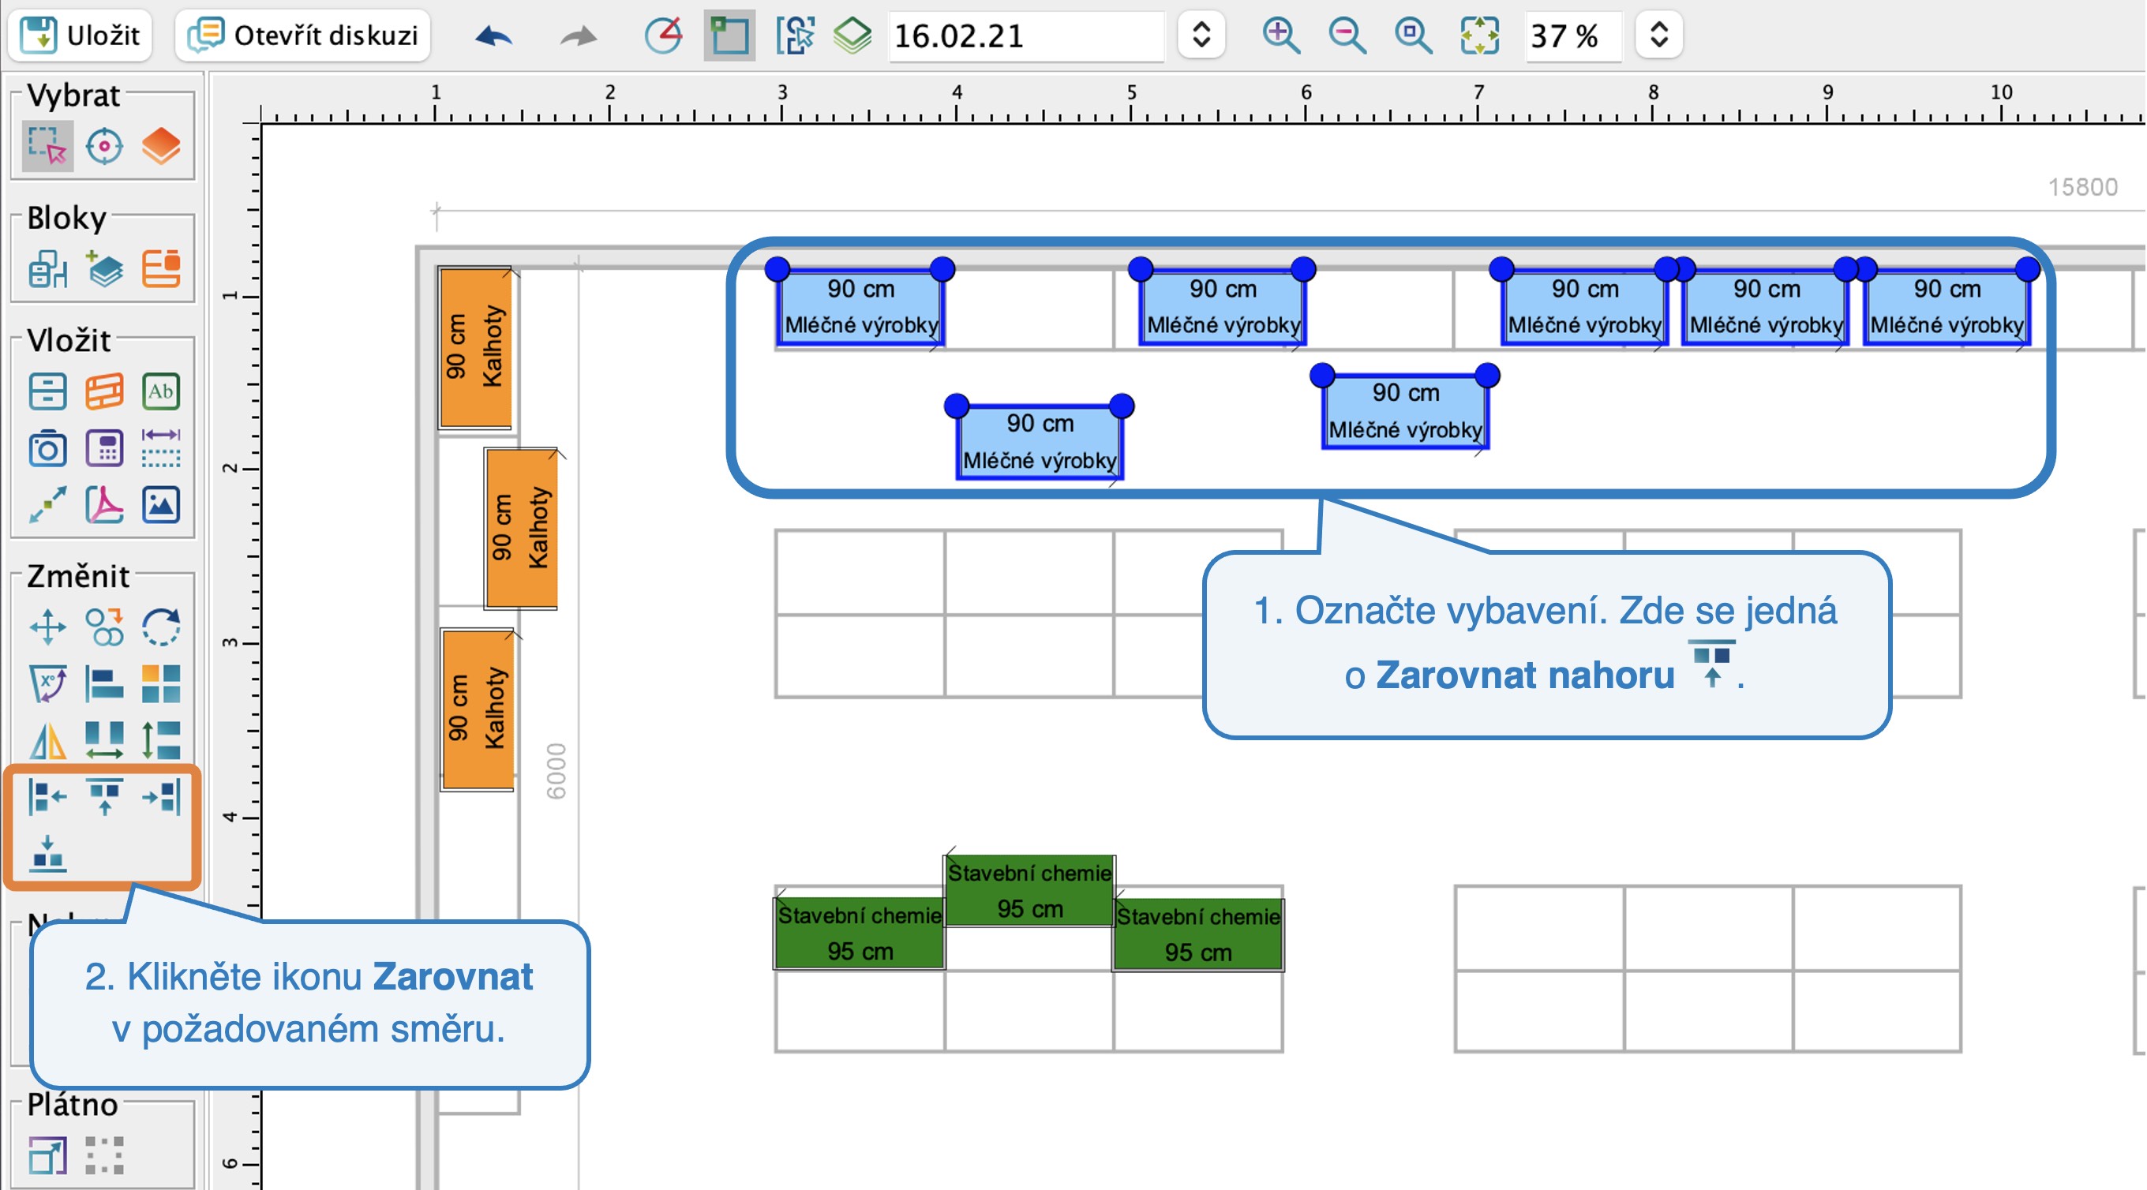This screenshot has height=1190, width=2147.
Task: Click the redo arrow icon
Action: coord(579,36)
